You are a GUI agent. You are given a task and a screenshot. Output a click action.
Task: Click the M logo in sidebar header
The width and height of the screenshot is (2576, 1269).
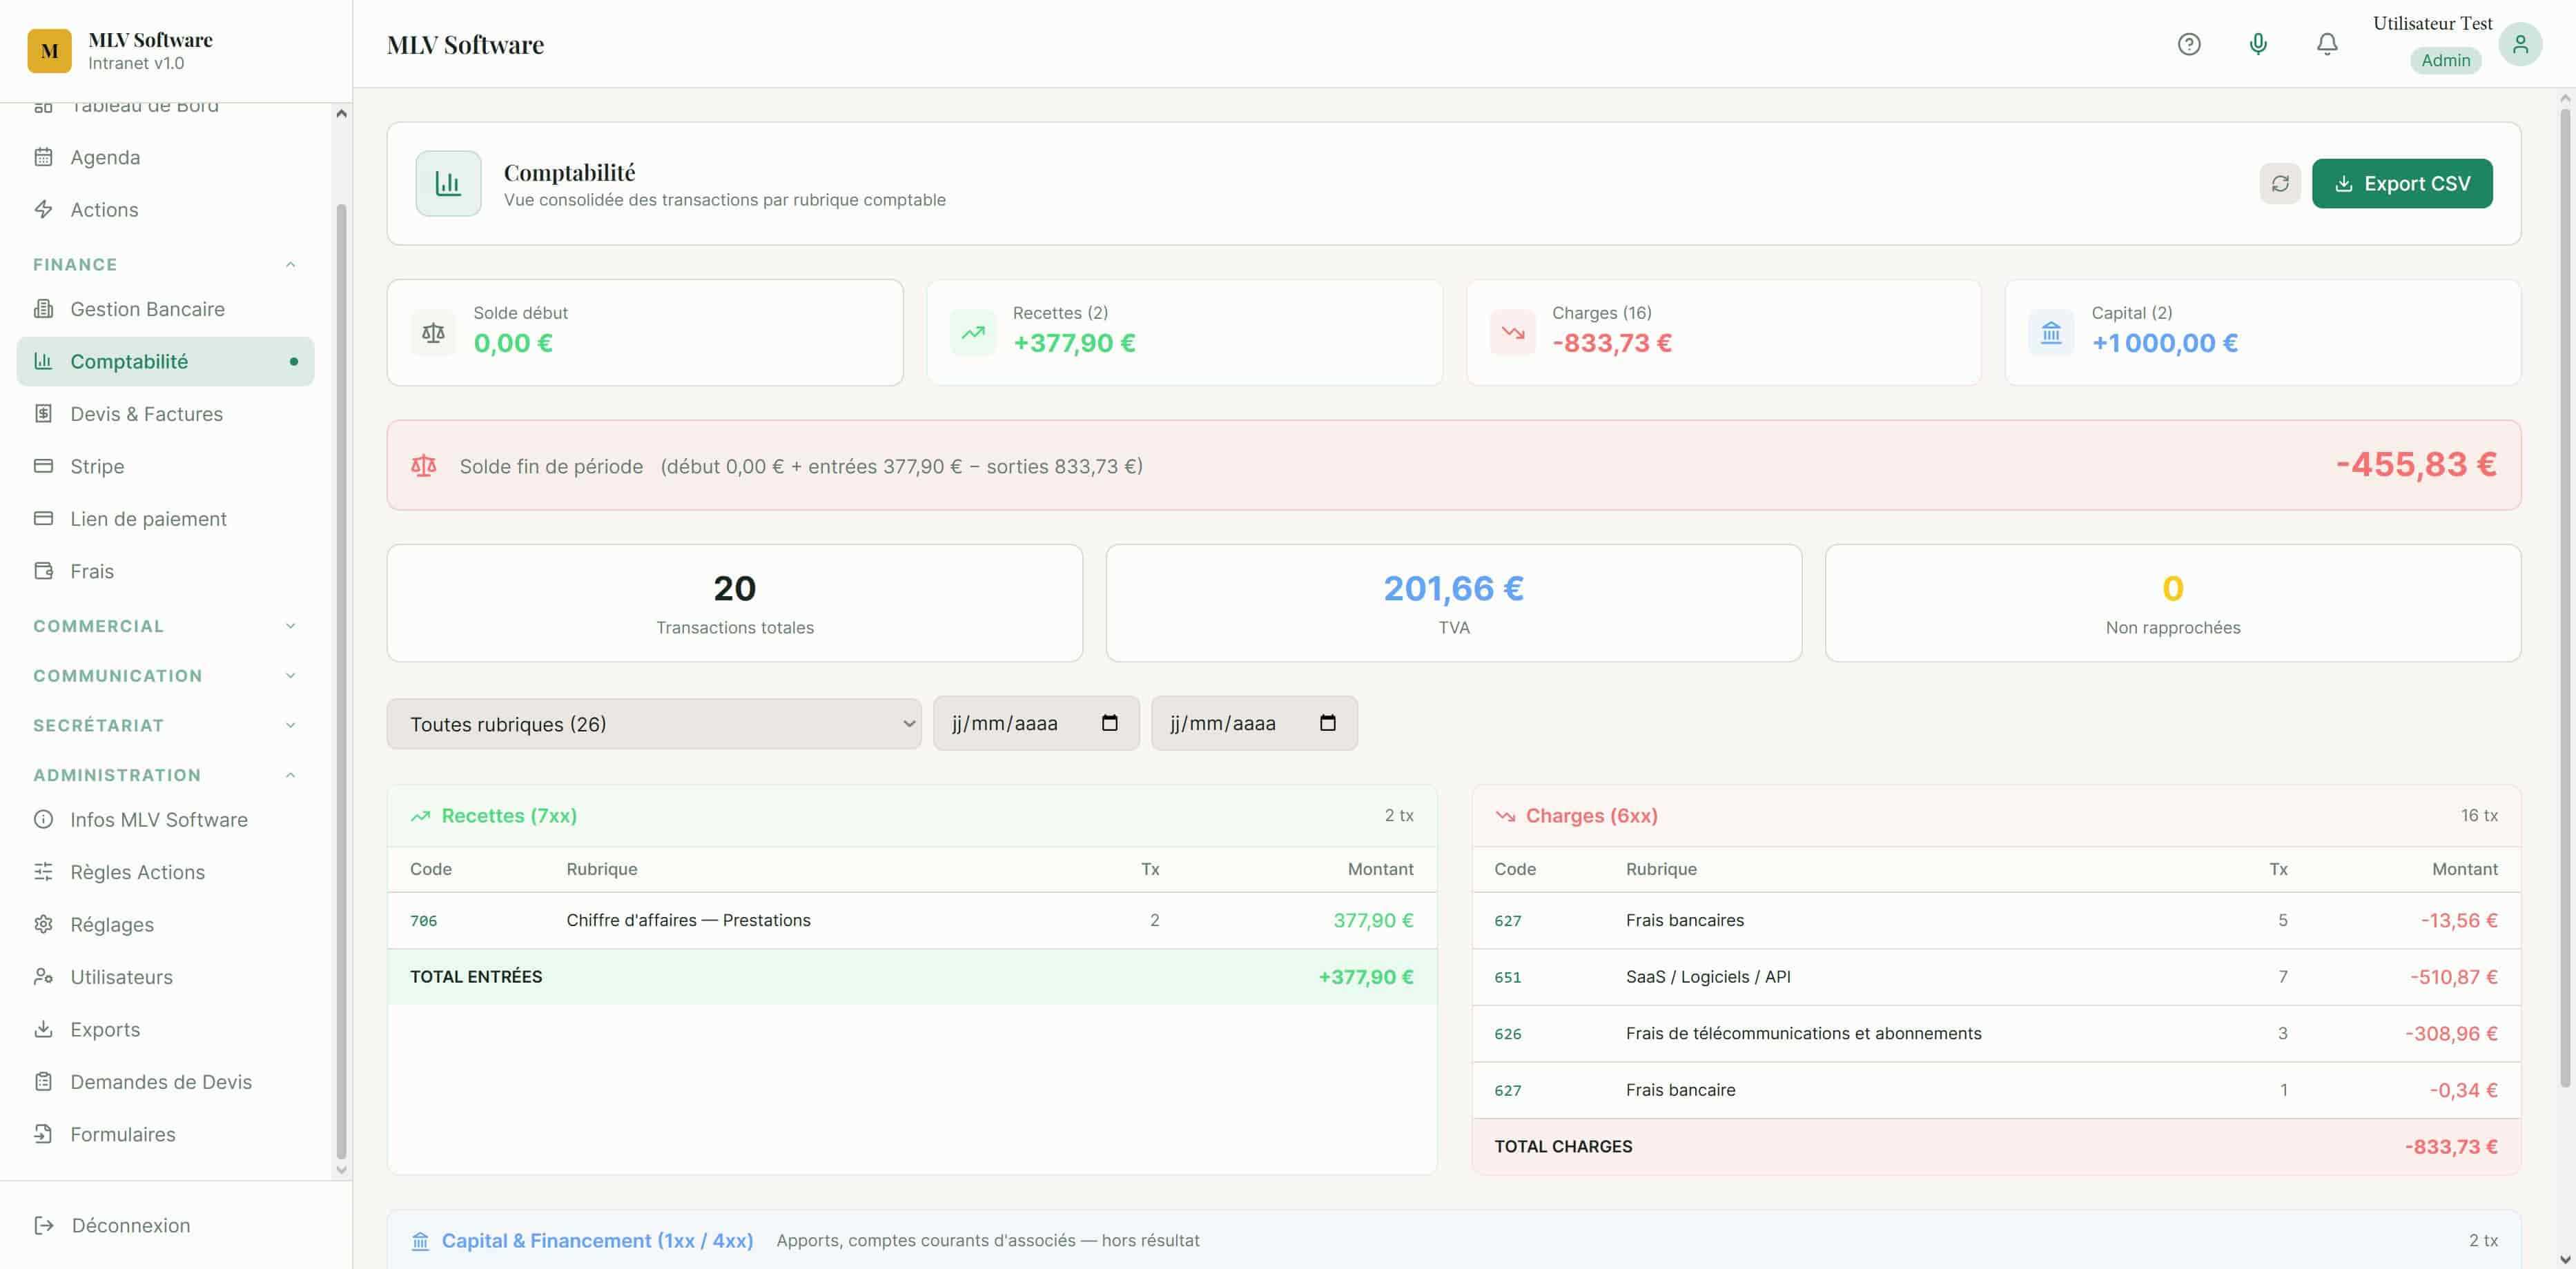pyautogui.click(x=49, y=51)
